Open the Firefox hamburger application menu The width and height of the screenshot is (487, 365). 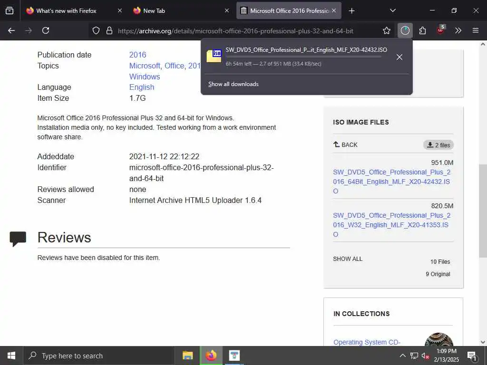476,30
